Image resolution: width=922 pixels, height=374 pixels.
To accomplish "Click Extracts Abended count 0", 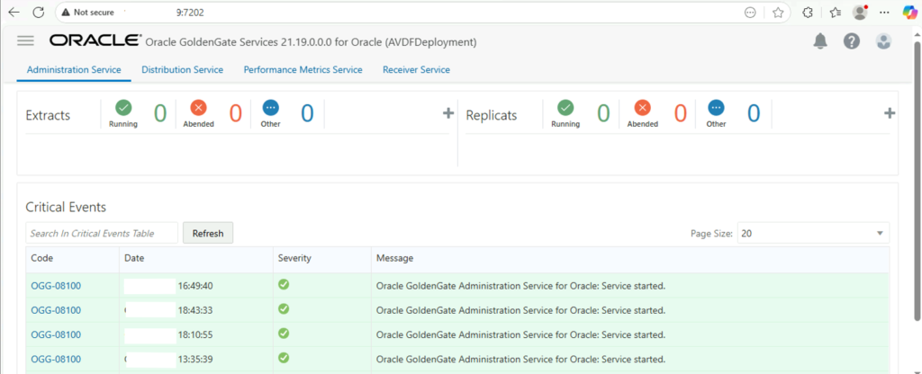I will (x=235, y=112).
